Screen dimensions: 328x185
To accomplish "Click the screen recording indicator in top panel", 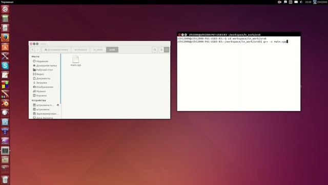I will click(279, 2).
